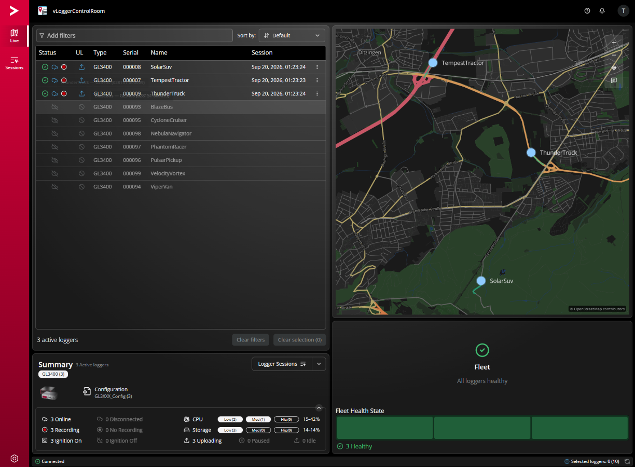Click the SolarSuv map marker
Screen dimensions: 635x467
click(x=481, y=281)
